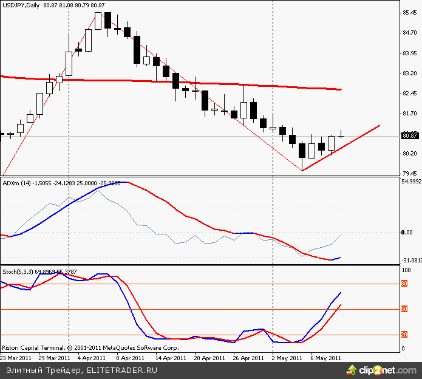Viewport: 422px width, 379px height.
Task: Click the Riston Capital Terminal copyright text
Action: 89,349
